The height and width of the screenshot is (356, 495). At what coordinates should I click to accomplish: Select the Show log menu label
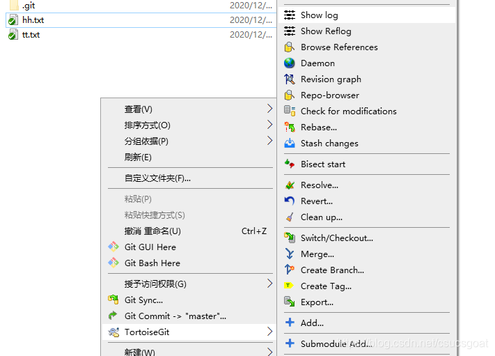pos(319,15)
